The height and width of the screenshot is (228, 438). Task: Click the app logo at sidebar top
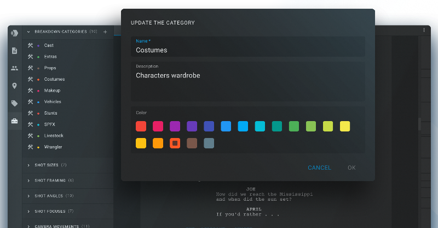[15, 33]
